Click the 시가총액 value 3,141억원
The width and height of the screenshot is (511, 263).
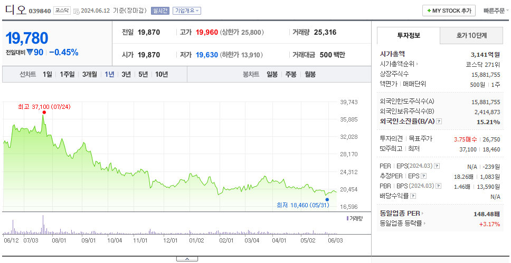[x=485, y=55]
